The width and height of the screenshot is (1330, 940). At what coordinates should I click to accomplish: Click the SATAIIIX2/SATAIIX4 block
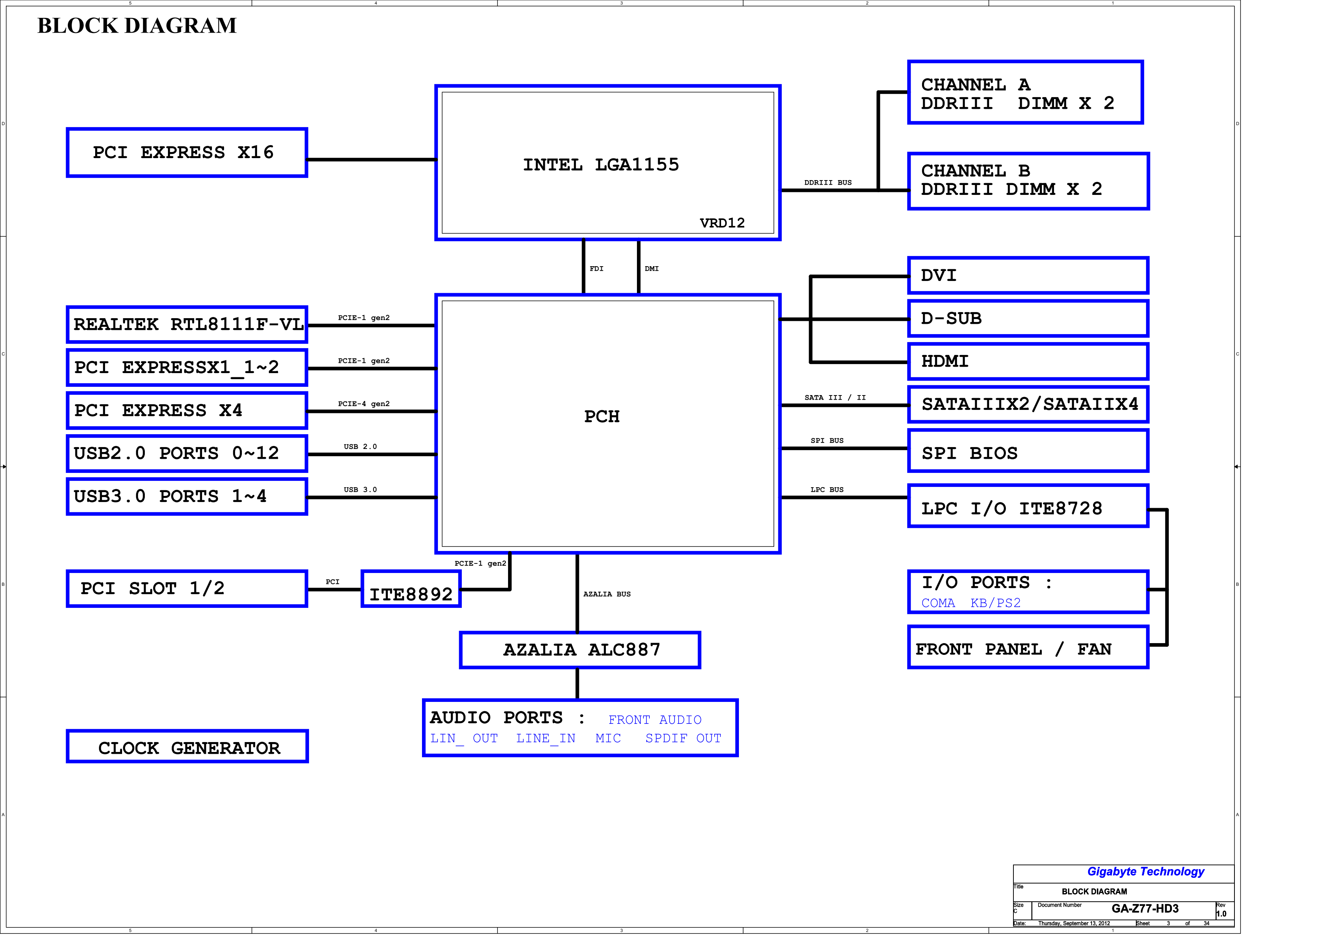(1027, 404)
